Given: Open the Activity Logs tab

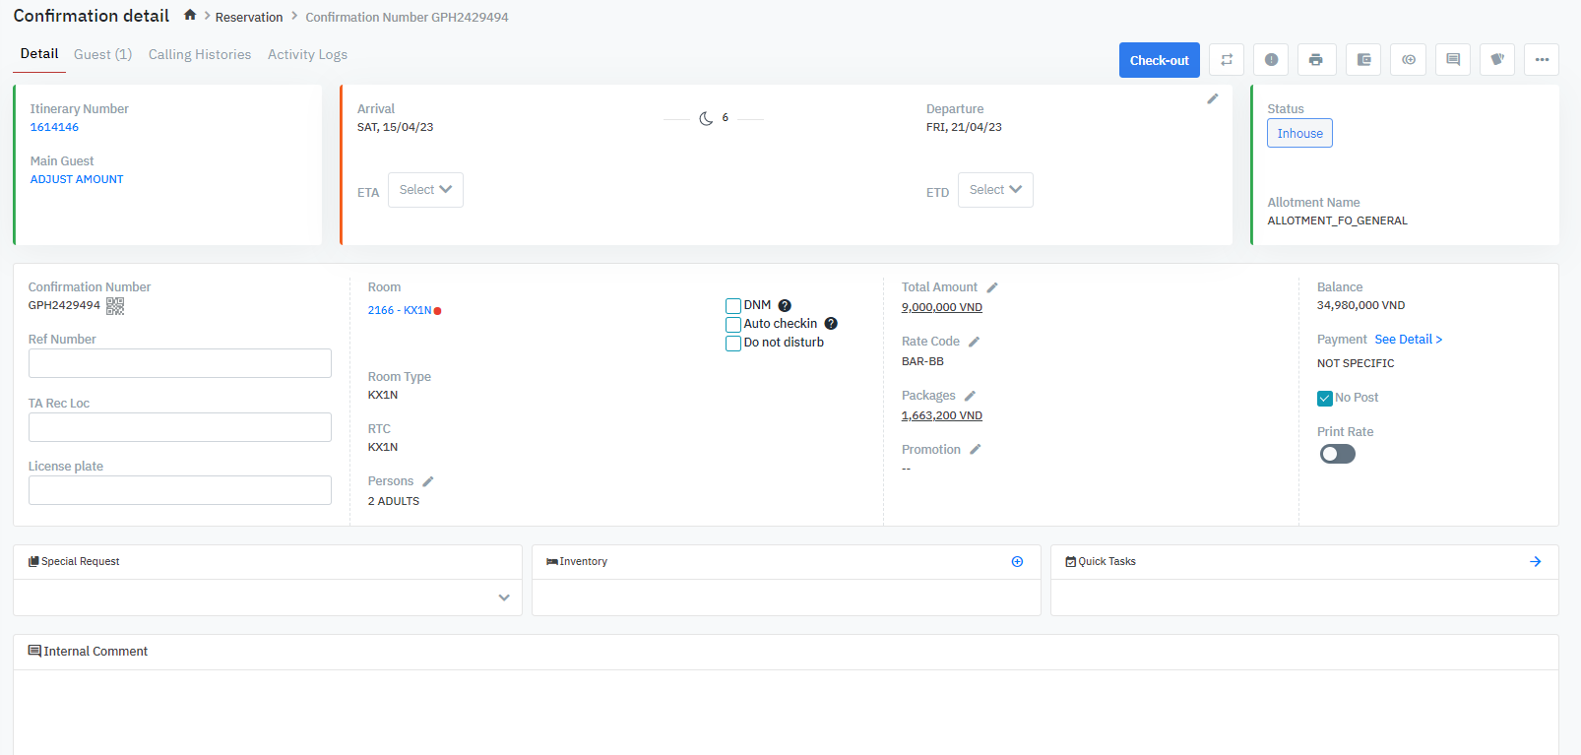Looking at the screenshot, I should [307, 55].
